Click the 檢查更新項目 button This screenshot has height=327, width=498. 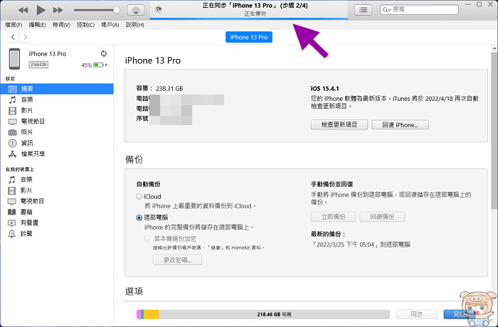click(339, 124)
